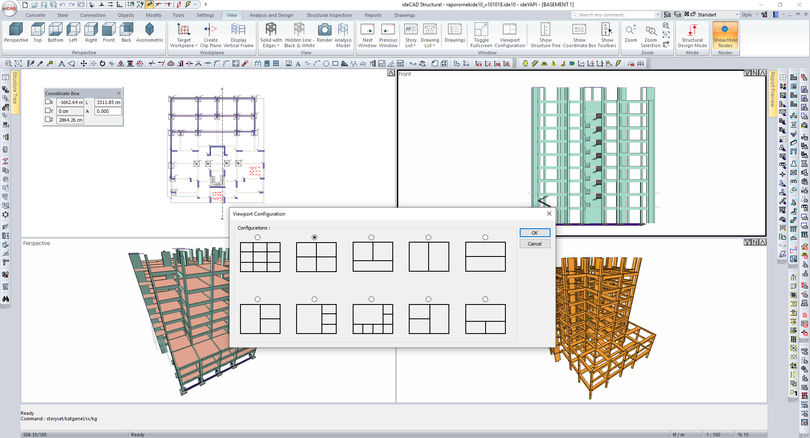Confirm viewport configuration with OK
810x438 pixels.
point(535,233)
